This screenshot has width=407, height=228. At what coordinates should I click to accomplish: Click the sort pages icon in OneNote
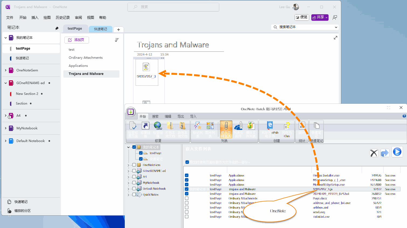pos(117,40)
